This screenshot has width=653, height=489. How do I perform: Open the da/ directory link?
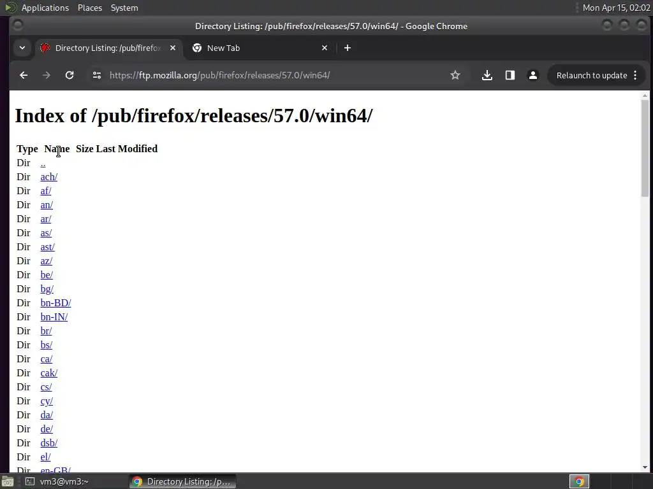point(47,415)
